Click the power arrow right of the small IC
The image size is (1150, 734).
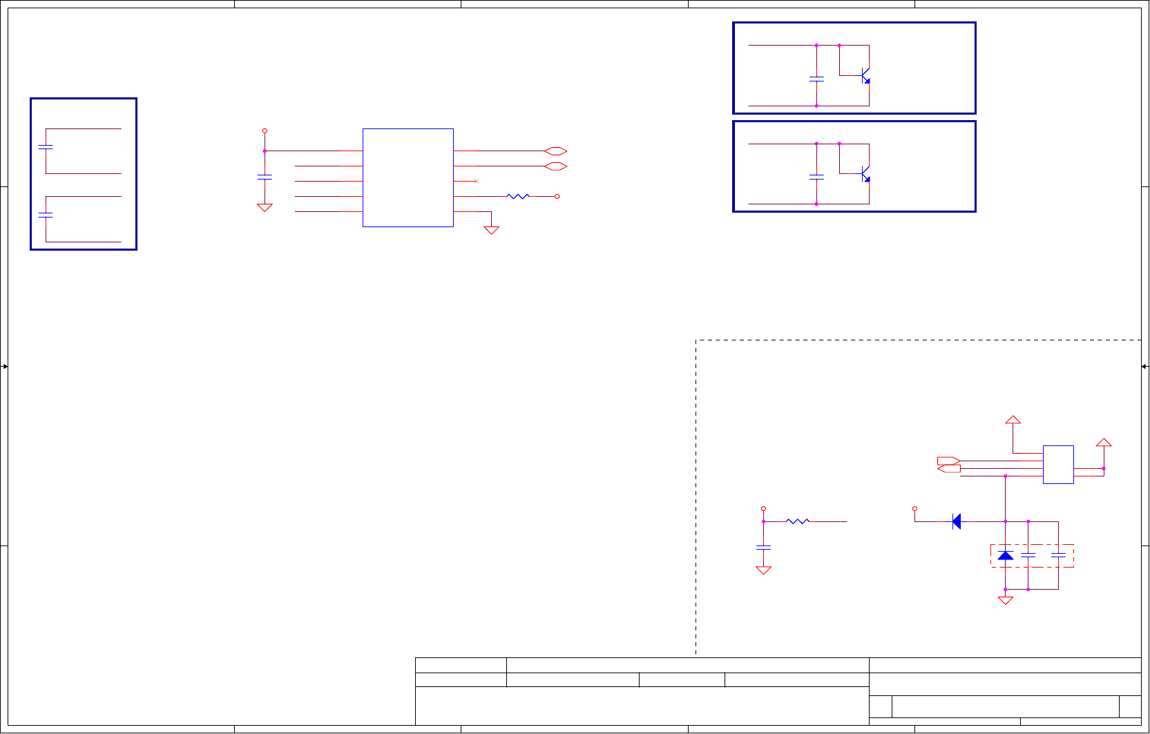click(x=1104, y=443)
